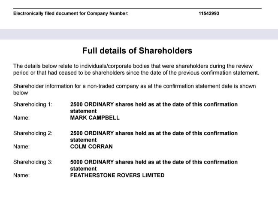Click the horizontal rule above the header
This screenshot has height=212, width=278.
[x=137, y=8]
